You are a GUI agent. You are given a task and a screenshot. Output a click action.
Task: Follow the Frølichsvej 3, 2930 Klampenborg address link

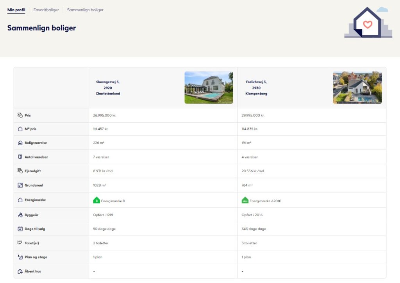(256, 88)
